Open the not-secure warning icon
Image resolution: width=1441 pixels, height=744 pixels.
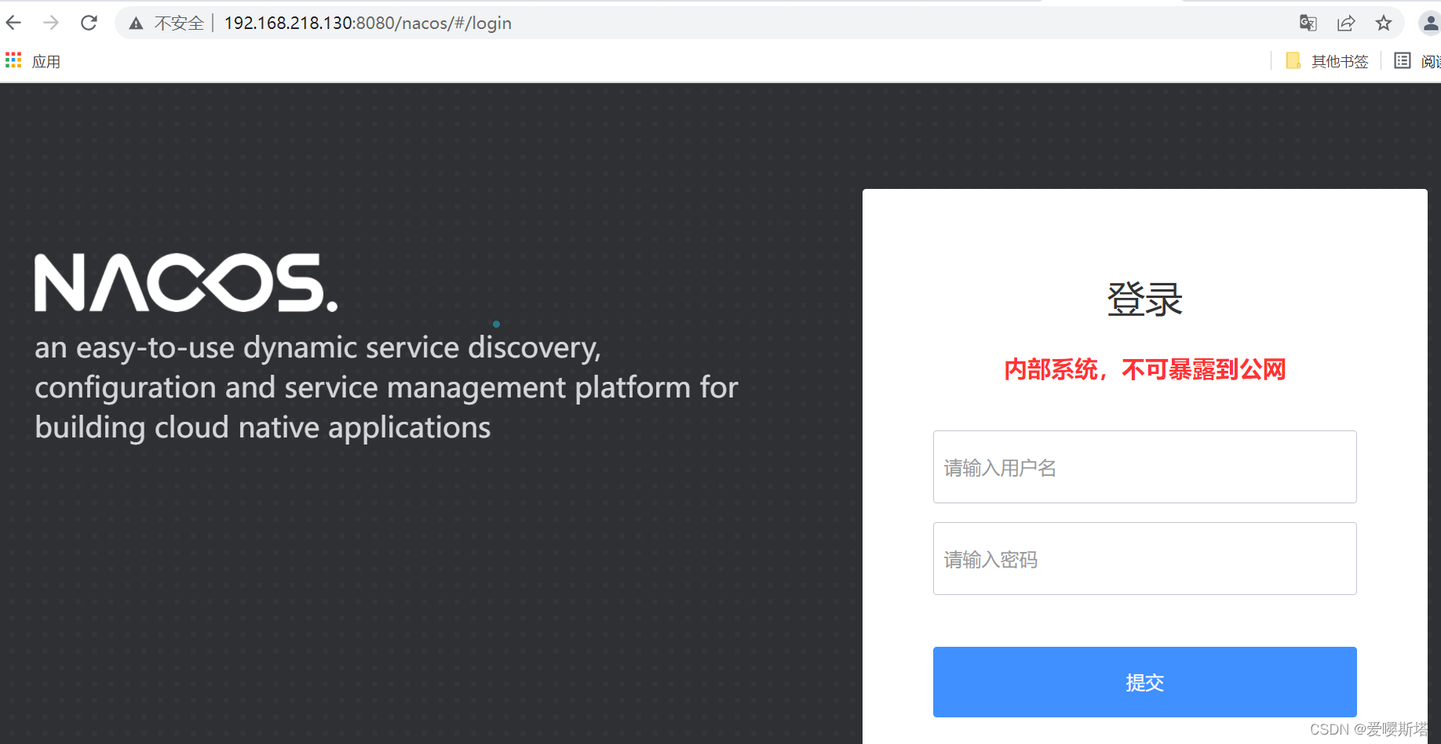pos(136,24)
